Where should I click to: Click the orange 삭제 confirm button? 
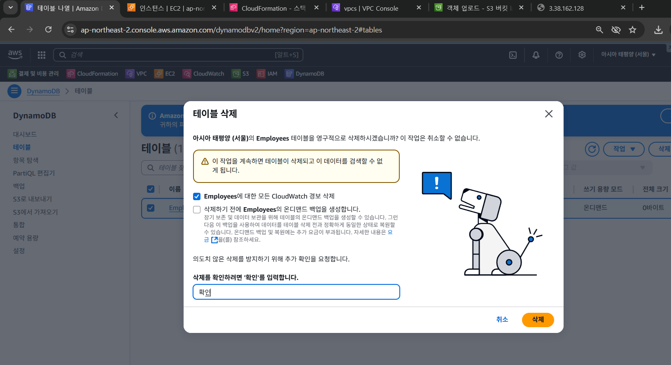[538, 320]
